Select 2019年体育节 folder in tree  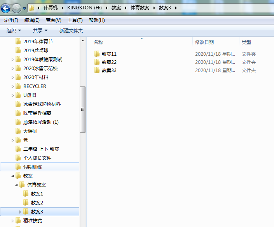[x=38, y=42]
